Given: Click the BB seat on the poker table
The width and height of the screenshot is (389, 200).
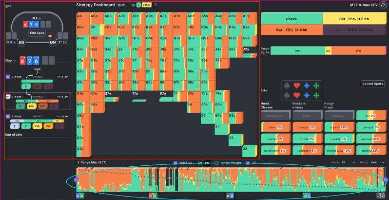Looking at the screenshot, I should tap(21, 43).
